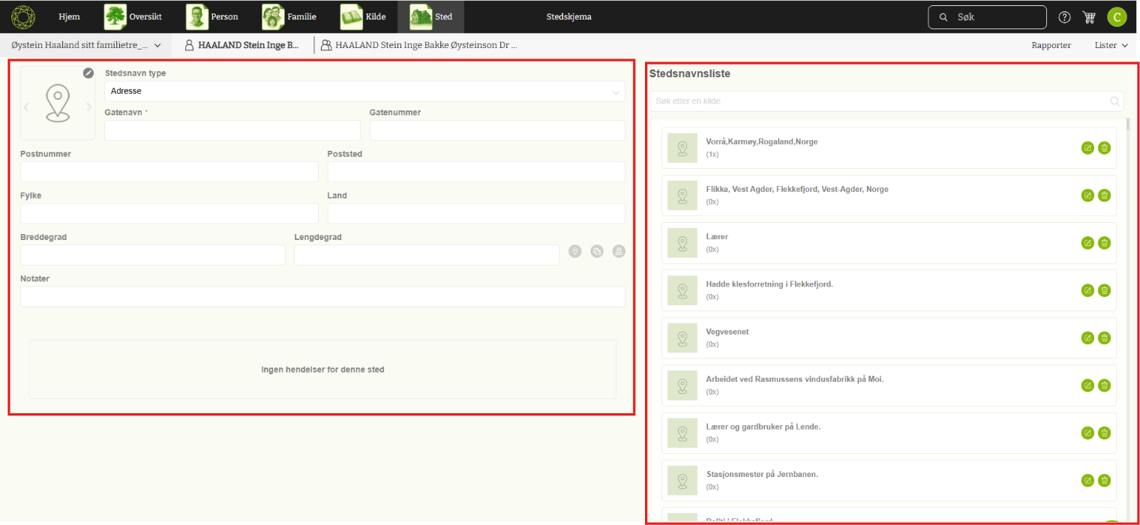Image resolution: width=1140 pixels, height=525 pixels.
Task: Open the Rapporter link
Action: pos(1051,45)
